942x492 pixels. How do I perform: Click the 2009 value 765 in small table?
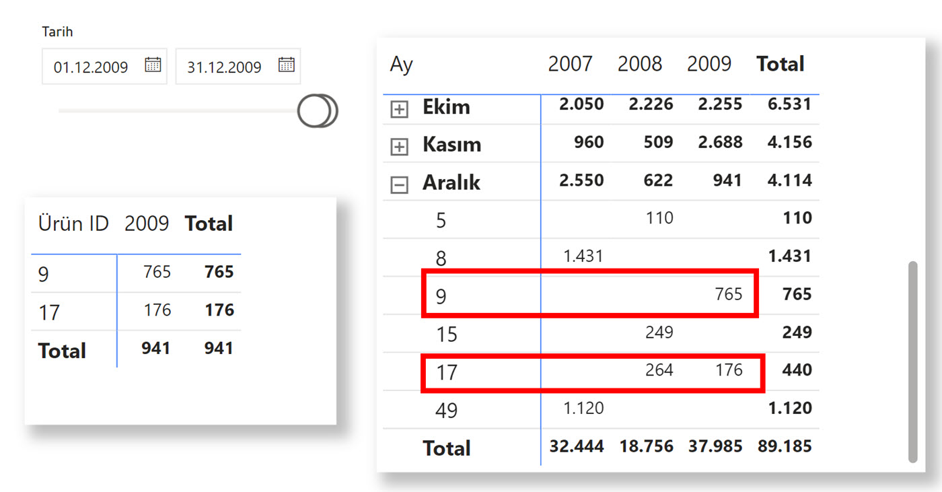coord(157,272)
